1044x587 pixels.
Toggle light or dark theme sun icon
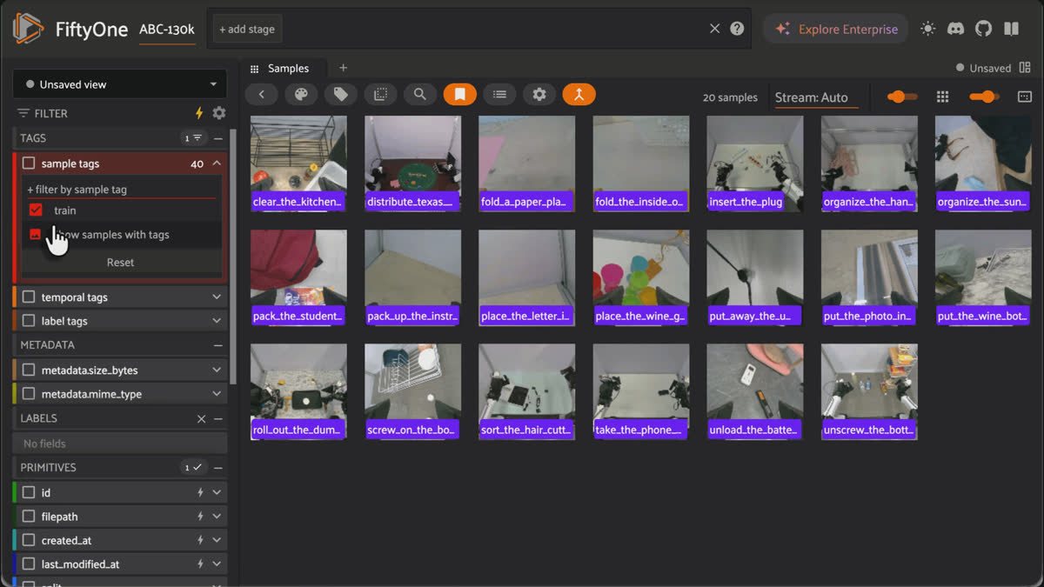click(928, 29)
